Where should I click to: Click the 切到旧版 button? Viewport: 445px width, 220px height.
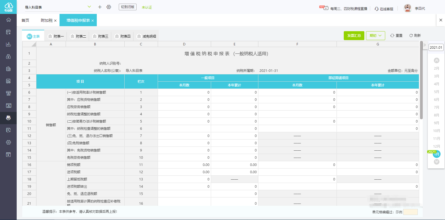[x=128, y=7]
